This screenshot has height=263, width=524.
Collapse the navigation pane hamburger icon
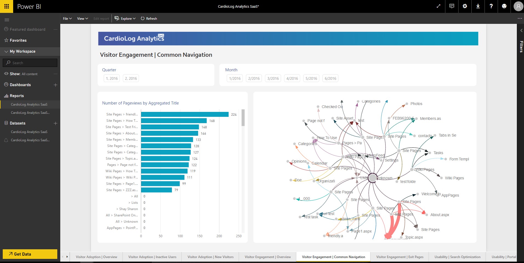[7, 20]
